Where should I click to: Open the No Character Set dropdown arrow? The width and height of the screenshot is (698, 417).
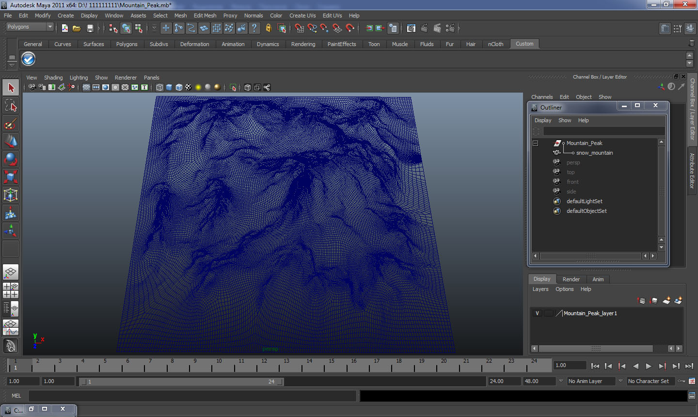620,381
